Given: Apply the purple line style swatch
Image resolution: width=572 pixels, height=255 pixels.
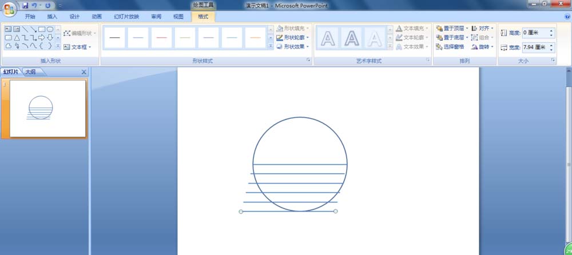Looking at the screenshot, I should coord(208,38).
